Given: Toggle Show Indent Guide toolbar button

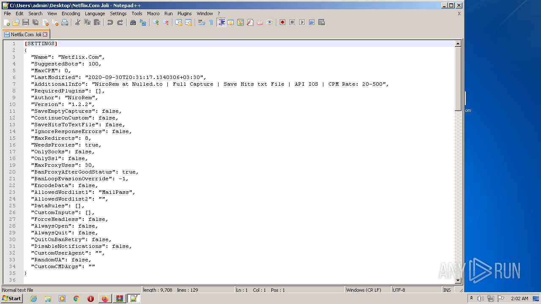Looking at the screenshot, I should point(221,22).
